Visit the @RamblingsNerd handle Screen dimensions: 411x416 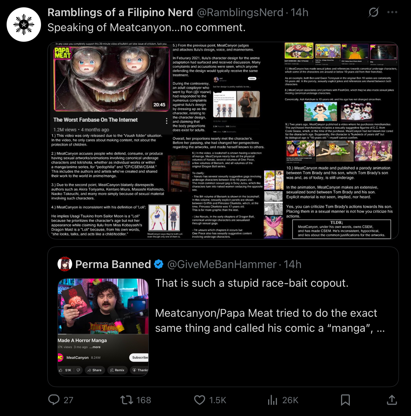point(240,12)
